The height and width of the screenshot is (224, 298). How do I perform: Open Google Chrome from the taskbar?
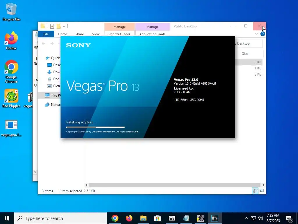115,218
